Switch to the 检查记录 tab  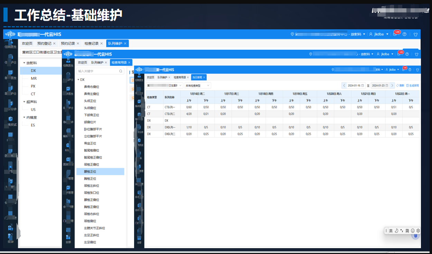(x=92, y=43)
